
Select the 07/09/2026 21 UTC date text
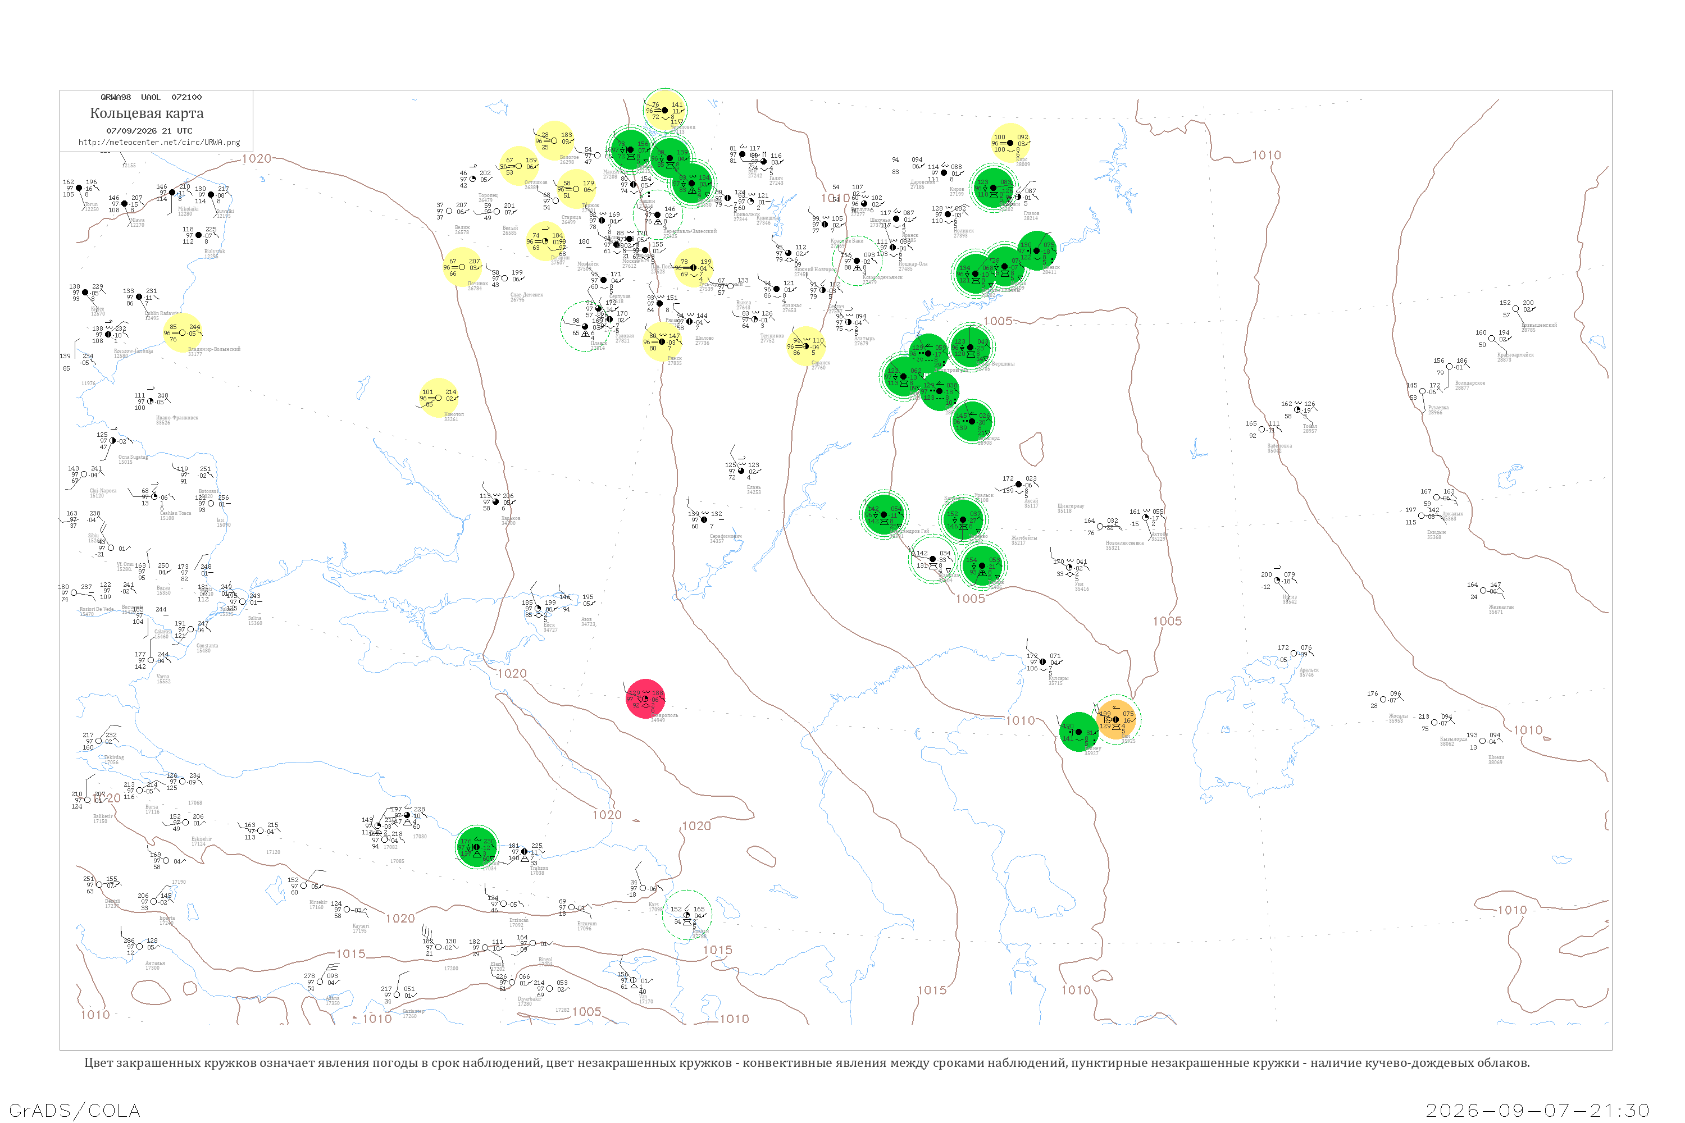click(149, 131)
